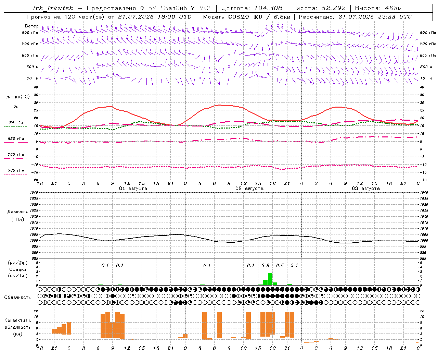Viewport: 438px width, 351px height.
Task: Click the Давление pressure panel label
Action: [x=18, y=212]
